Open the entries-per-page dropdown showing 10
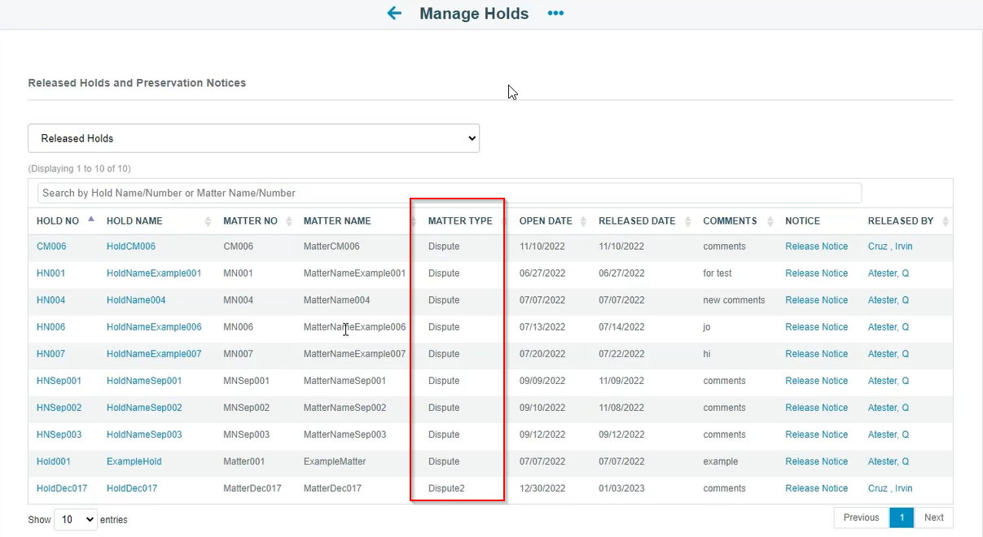This screenshot has height=537, width=983. pyautogui.click(x=76, y=519)
